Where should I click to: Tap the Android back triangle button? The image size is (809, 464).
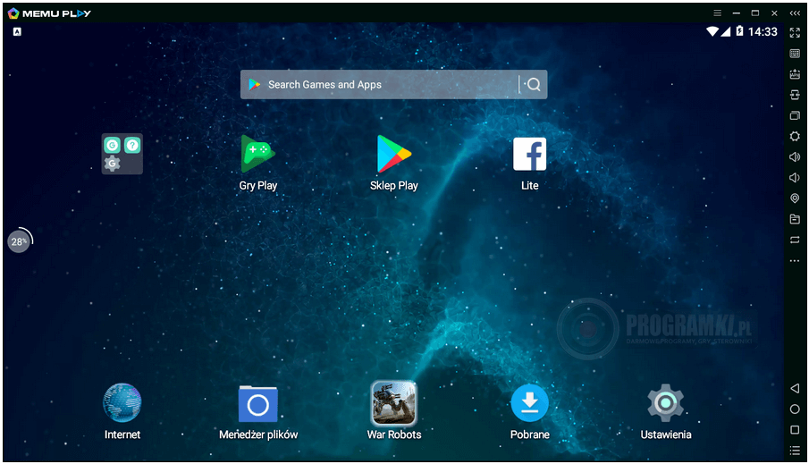795,388
